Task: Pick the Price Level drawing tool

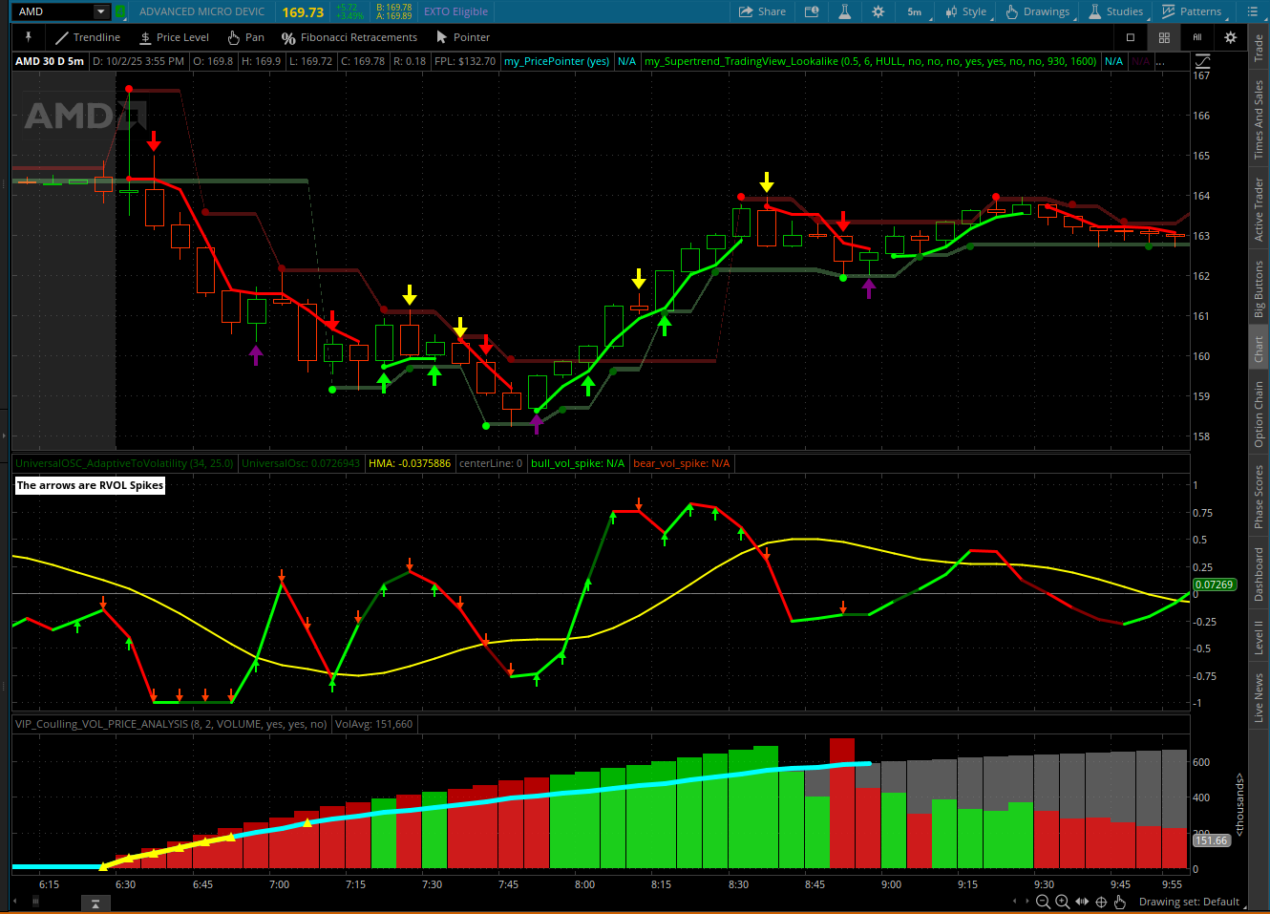Action: point(174,37)
